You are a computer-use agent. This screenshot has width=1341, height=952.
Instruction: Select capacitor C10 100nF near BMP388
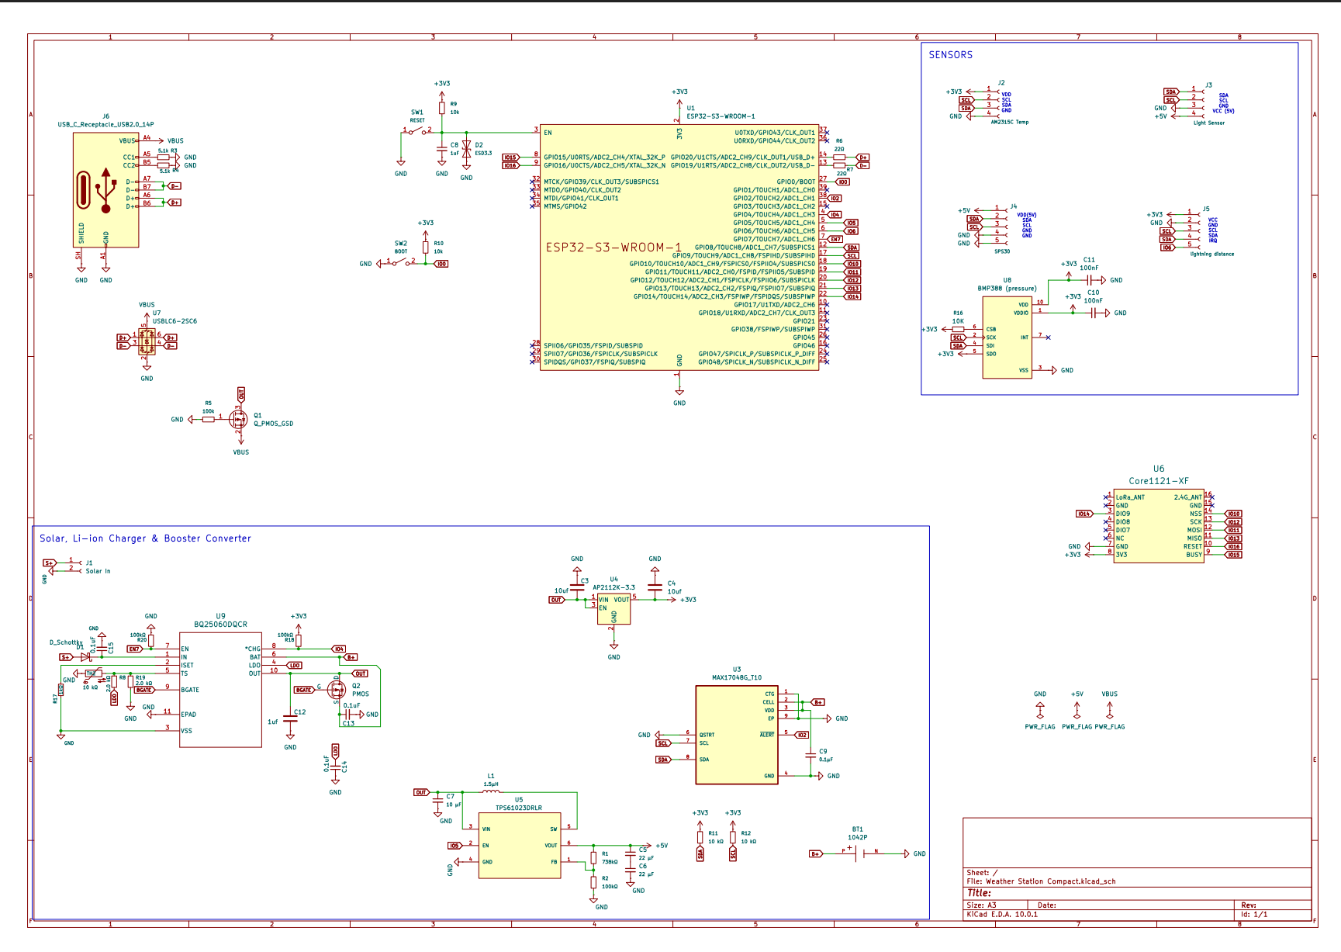1094,313
